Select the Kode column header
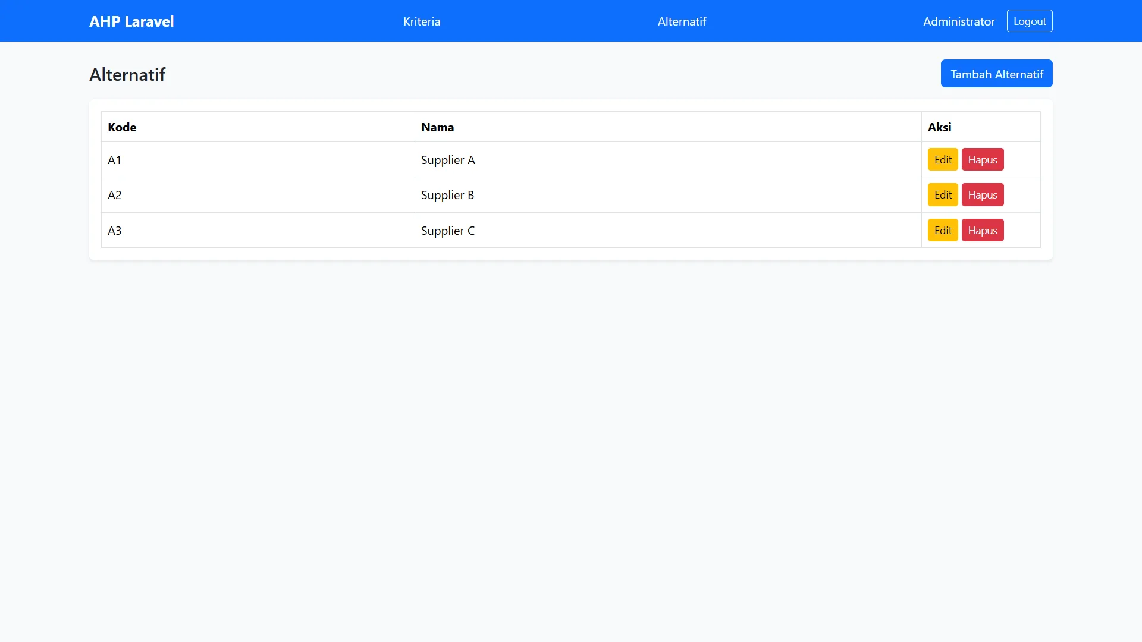Viewport: 1142px width, 642px height. point(258,127)
